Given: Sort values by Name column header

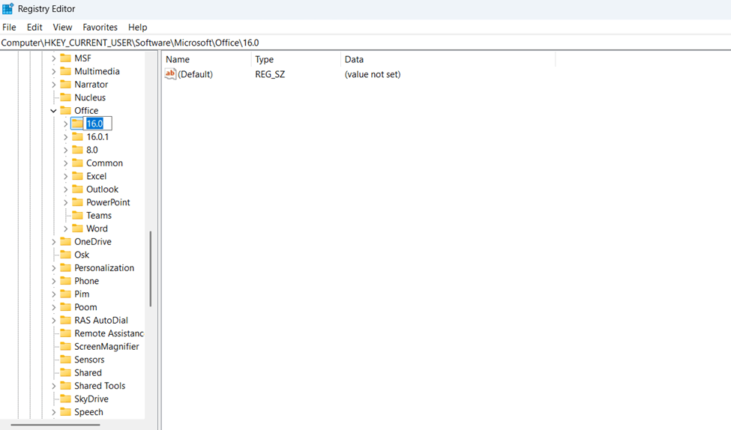Looking at the screenshot, I should pos(208,59).
